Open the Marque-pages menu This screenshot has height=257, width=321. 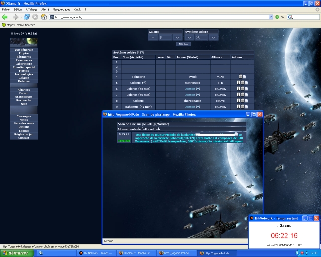click(x=61, y=10)
